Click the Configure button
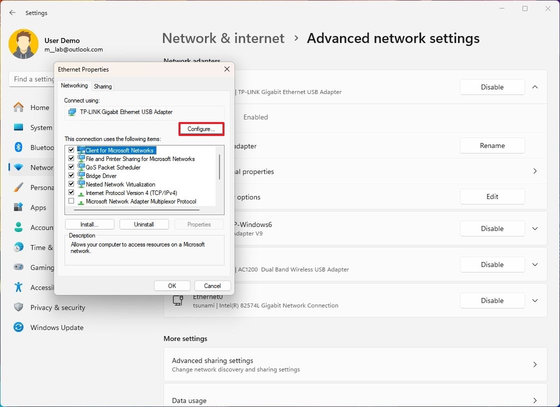Screen dimensions: 560x407 [x=201, y=128]
